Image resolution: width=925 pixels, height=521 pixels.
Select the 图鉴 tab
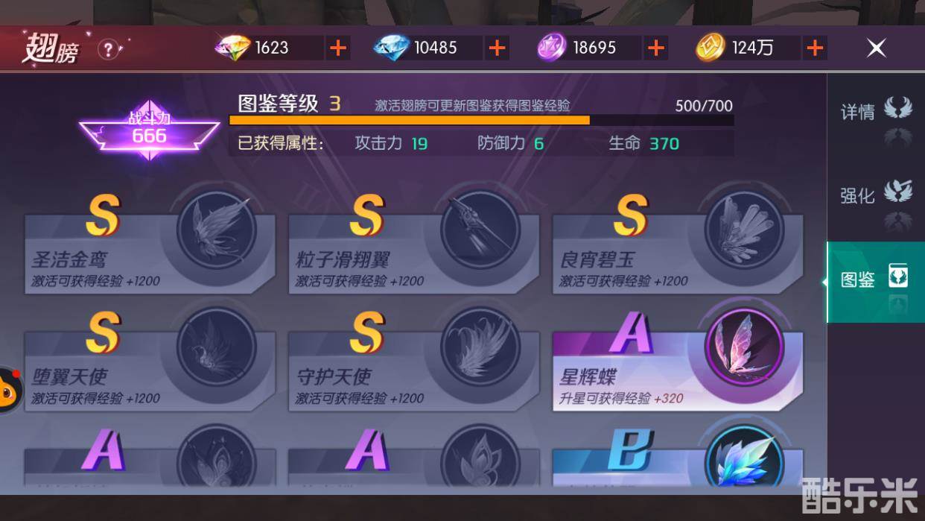pos(876,280)
